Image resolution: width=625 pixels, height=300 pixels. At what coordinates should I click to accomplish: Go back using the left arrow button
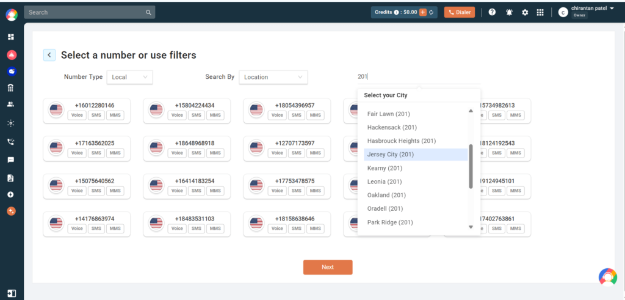coord(49,55)
